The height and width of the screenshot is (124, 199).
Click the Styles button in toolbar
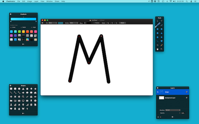[x=122, y=23]
